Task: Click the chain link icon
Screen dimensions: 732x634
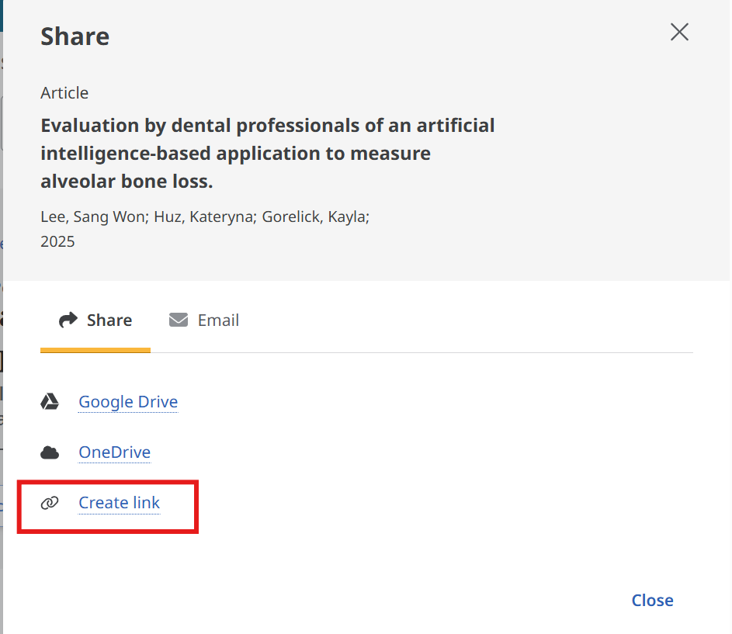Action: tap(50, 503)
